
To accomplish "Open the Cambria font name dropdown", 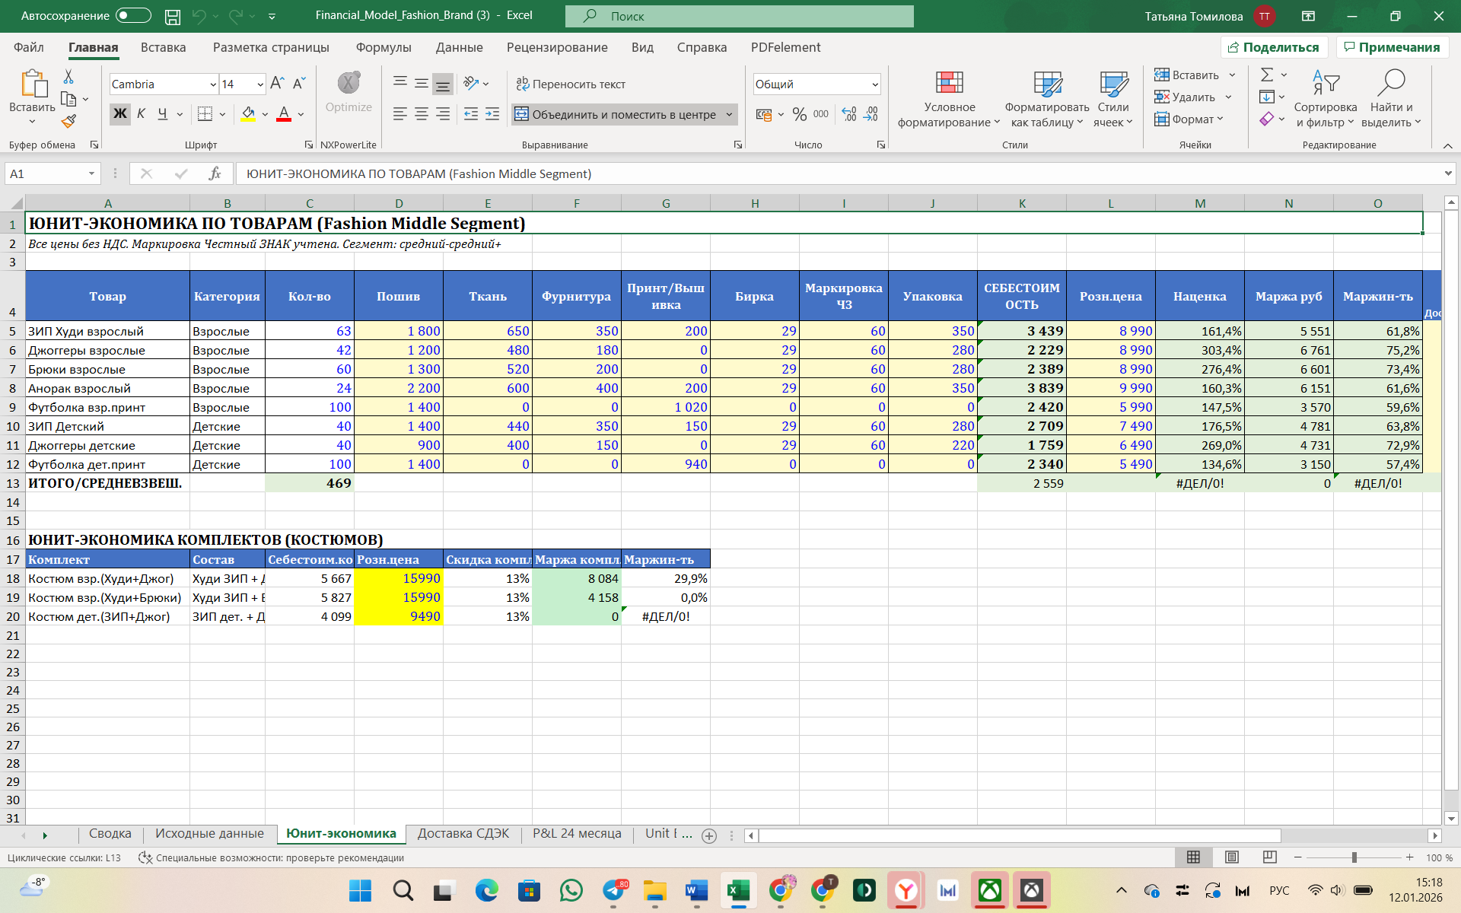I will click(x=213, y=84).
